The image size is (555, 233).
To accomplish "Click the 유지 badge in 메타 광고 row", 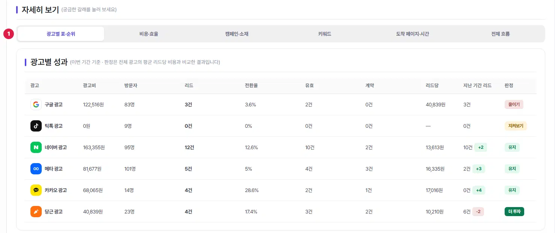I will [x=512, y=169].
